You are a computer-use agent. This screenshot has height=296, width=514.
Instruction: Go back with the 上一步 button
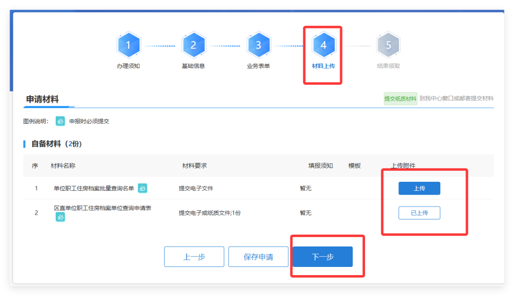pyautogui.click(x=194, y=257)
